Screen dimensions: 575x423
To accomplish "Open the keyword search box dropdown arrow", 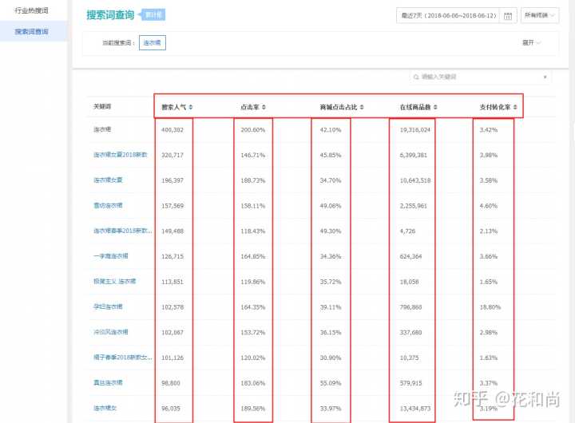I will tap(545, 77).
